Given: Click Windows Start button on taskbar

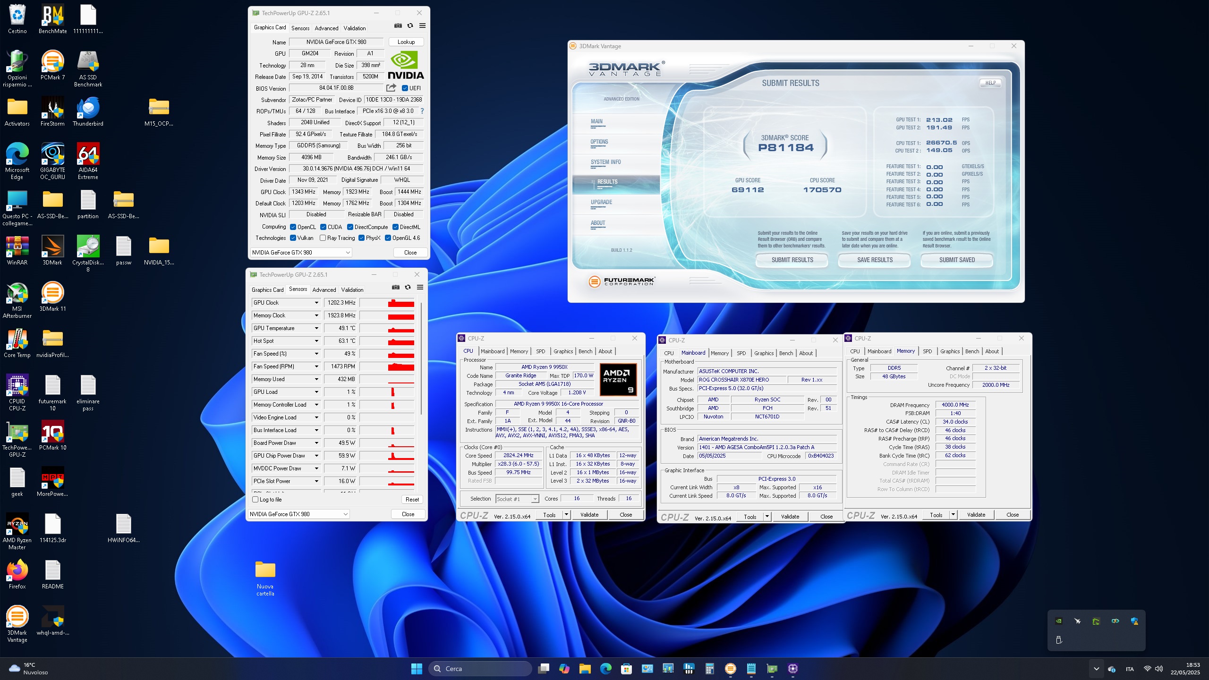Looking at the screenshot, I should click(x=417, y=668).
